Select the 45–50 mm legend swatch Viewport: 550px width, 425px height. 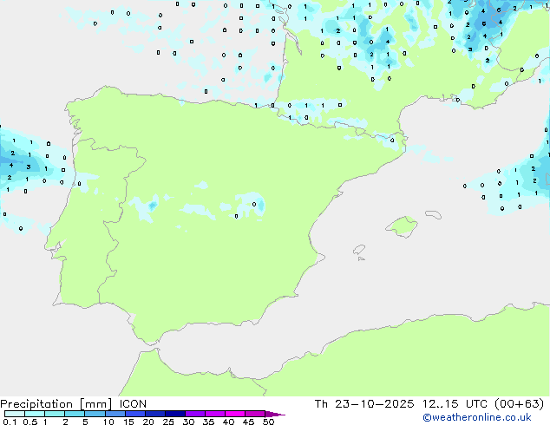(x=255, y=414)
